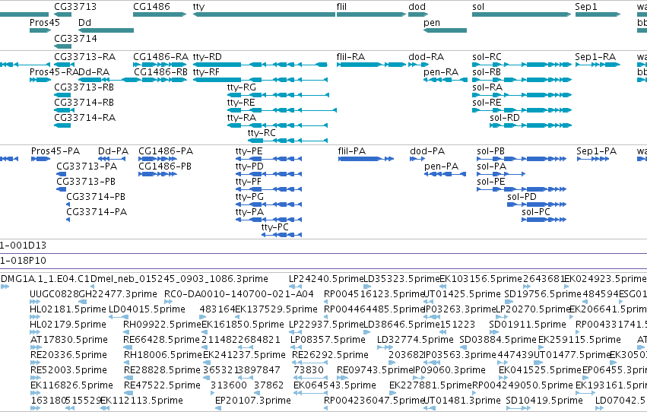Image resolution: width=647 pixels, height=412 pixels.
Task: Select protein tty-PD
Action: click(268, 174)
